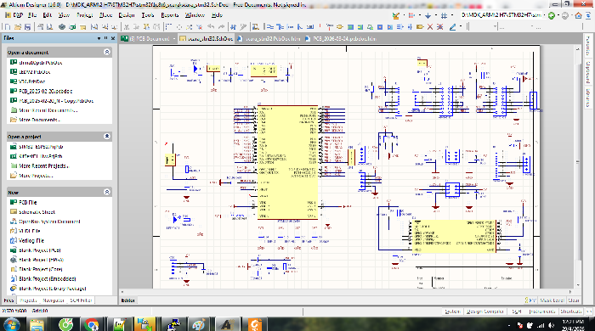Click the print toolbar icon
Screen dimensions: 595x331
[40, 27]
